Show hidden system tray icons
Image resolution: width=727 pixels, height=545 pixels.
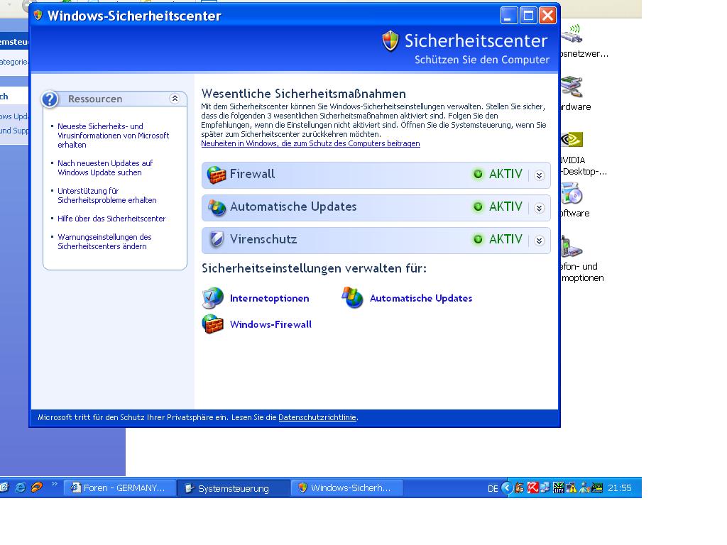tap(507, 488)
